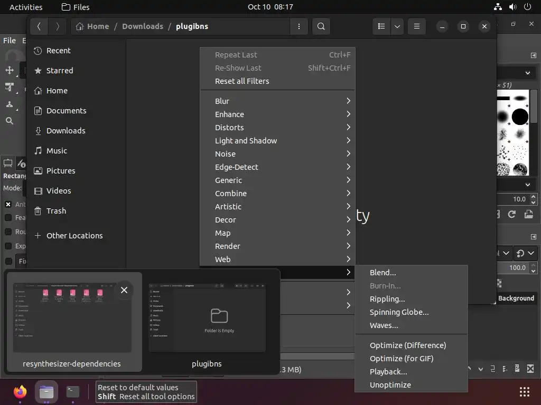Select the GIMP Move tool icon
Viewport: 541px width, 405px height.
coord(10,71)
